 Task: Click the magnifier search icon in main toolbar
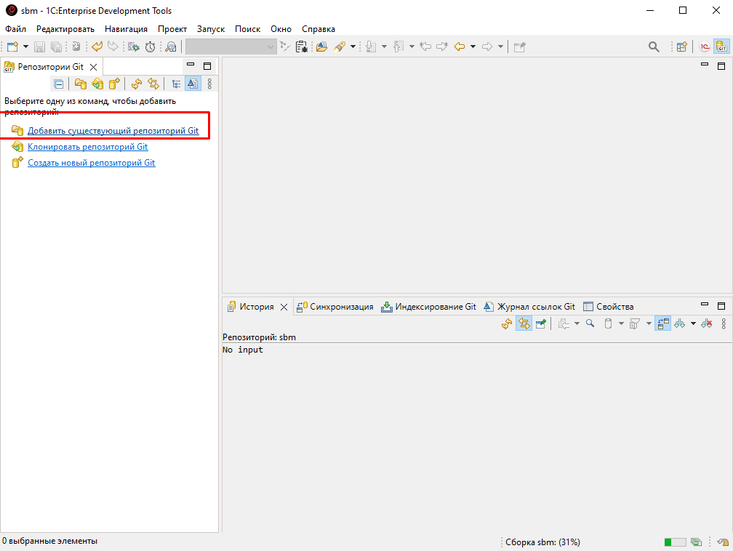[x=654, y=47]
